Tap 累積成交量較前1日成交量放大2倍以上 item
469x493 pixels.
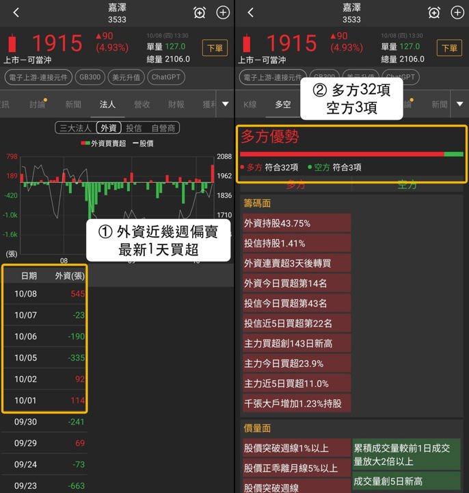pos(407,455)
